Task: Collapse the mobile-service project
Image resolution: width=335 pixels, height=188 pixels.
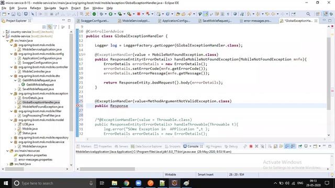Action: pyautogui.click(x=4, y=36)
